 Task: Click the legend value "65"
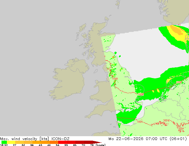(75, 145)
